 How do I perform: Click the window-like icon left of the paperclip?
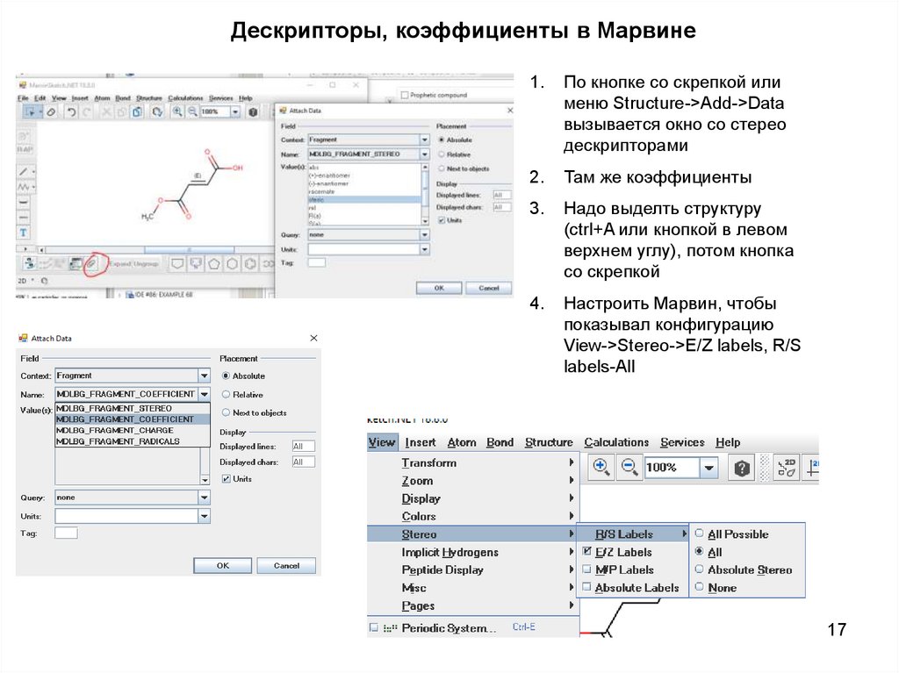(x=76, y=264)
